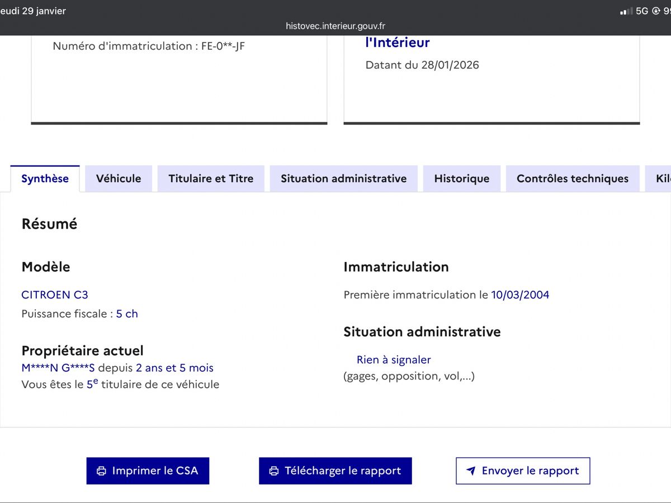
Task: Switch to the Véhicule tab
Action: [118, 178]
